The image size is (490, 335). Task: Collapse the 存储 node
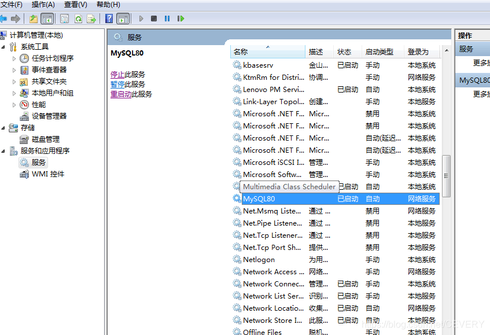[3, 128]
